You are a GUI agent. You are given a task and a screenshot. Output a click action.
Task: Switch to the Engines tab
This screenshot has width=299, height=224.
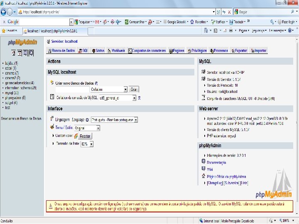click(177, 51)
